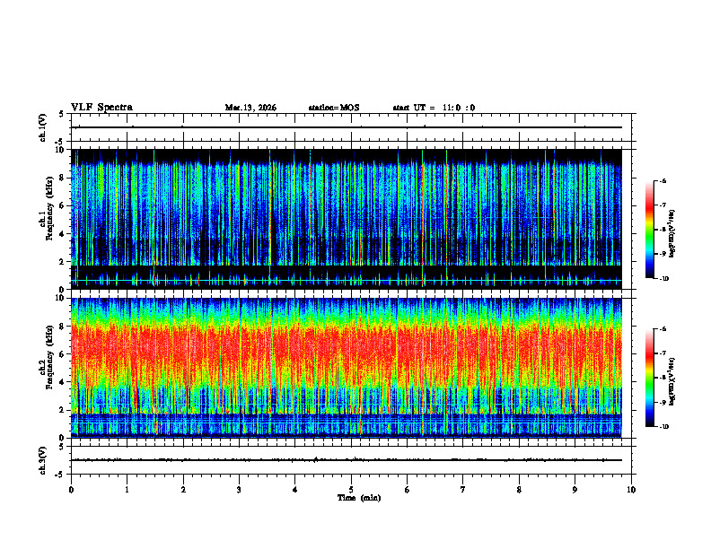Click inside the ch.2 spectrogram panel
Screen dimensions: 711x549
tap(347, 368)
